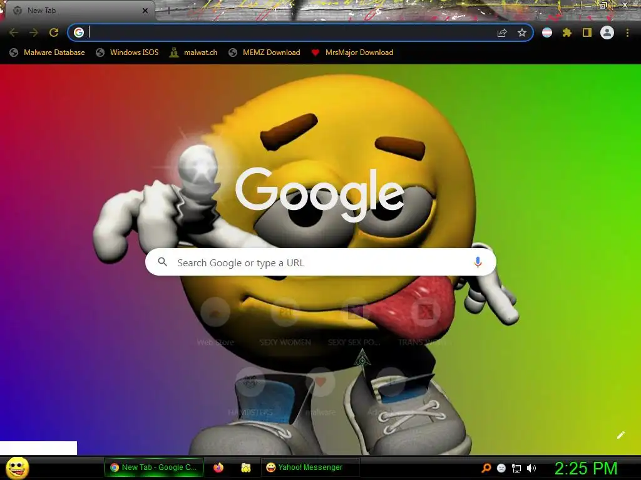Go back with the back arrow
Viewport: 641px width, 480px height.
[14, 32]
